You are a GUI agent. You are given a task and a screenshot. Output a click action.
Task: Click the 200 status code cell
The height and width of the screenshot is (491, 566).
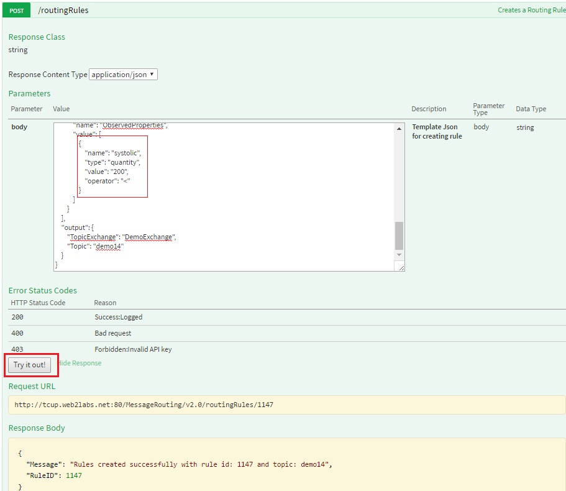pyautogui.click(x=17, y=317)
